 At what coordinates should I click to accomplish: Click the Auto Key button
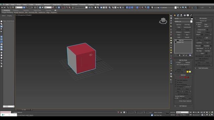(x=173, y=112)
